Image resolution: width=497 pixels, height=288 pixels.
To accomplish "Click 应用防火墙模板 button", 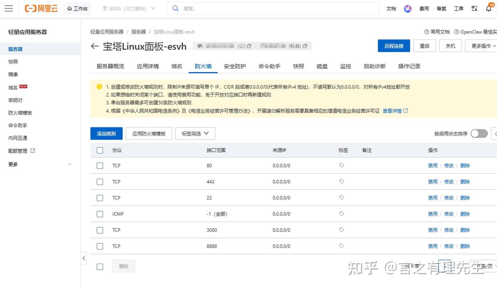I will tap(149, 133).
